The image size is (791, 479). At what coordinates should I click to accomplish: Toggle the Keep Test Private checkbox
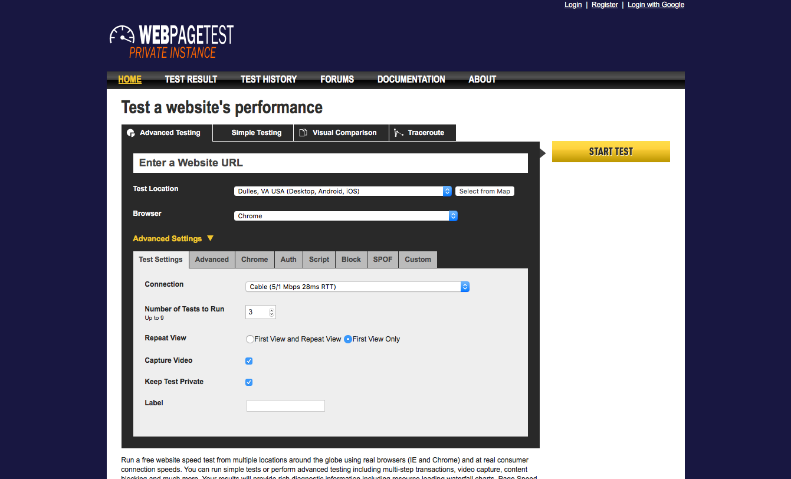click(x=249, y=382)
